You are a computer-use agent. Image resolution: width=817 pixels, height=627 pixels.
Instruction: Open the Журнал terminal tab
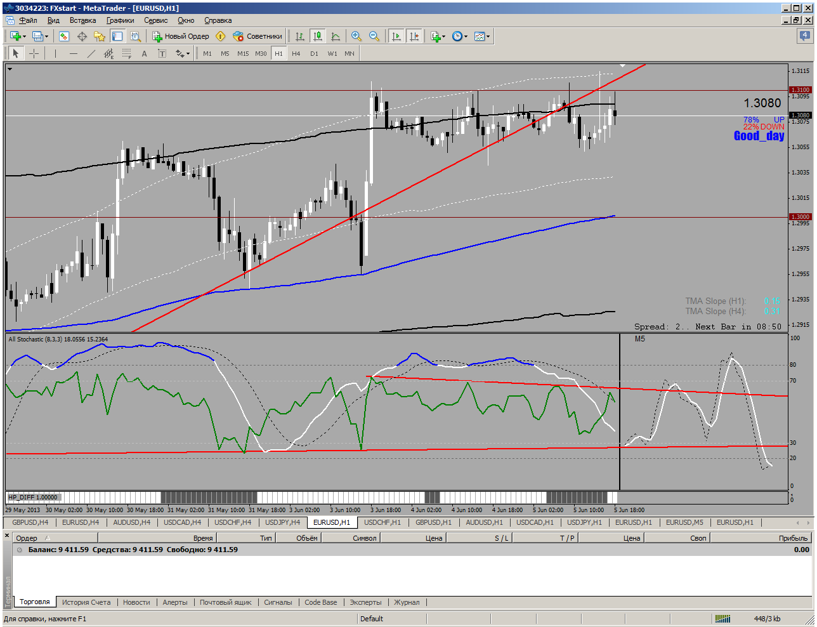tap(407, 602)
